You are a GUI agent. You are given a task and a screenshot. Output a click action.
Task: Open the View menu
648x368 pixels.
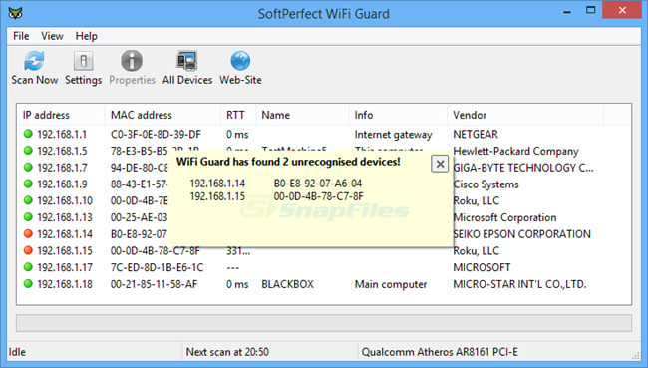[x=52, y=36]
